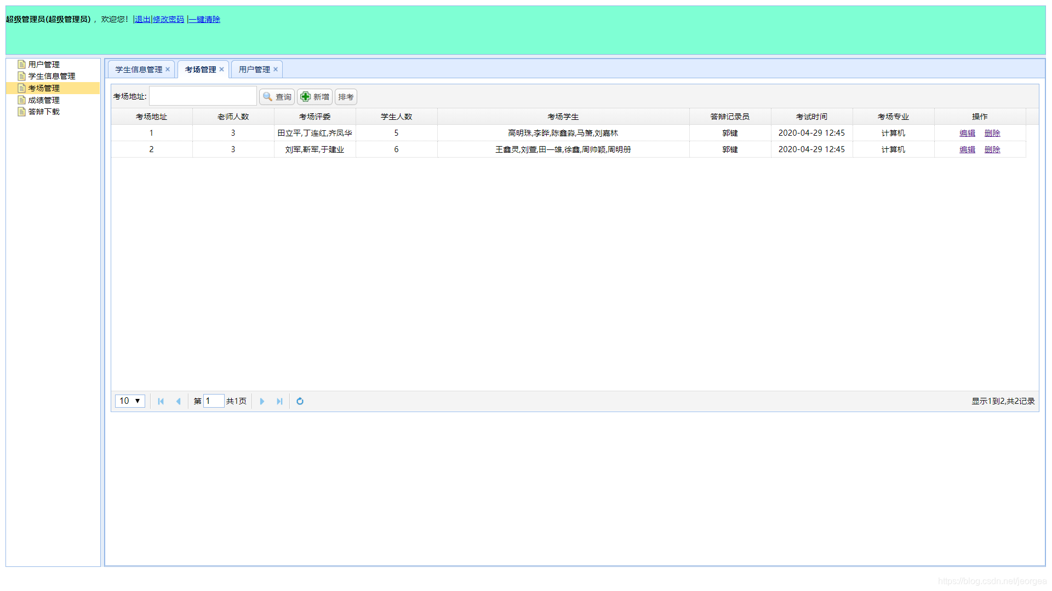Click the 一键清除 clear-all link
Screen dimensions: 1052x591
[x=204, y=20]
